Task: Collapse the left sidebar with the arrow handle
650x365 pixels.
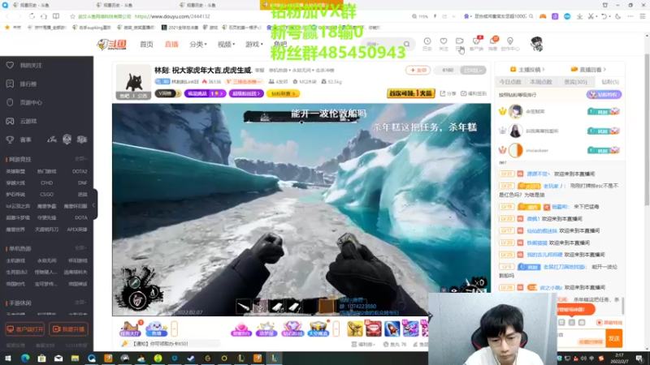Action: 94,204
